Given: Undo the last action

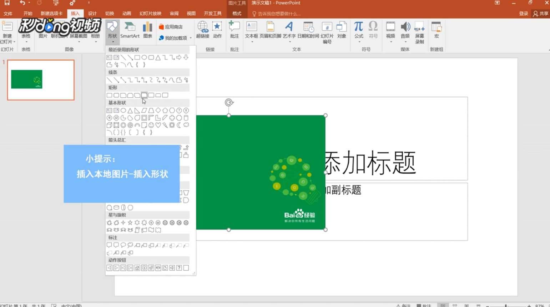Looking at the screenshot, I should coord(22,3).
